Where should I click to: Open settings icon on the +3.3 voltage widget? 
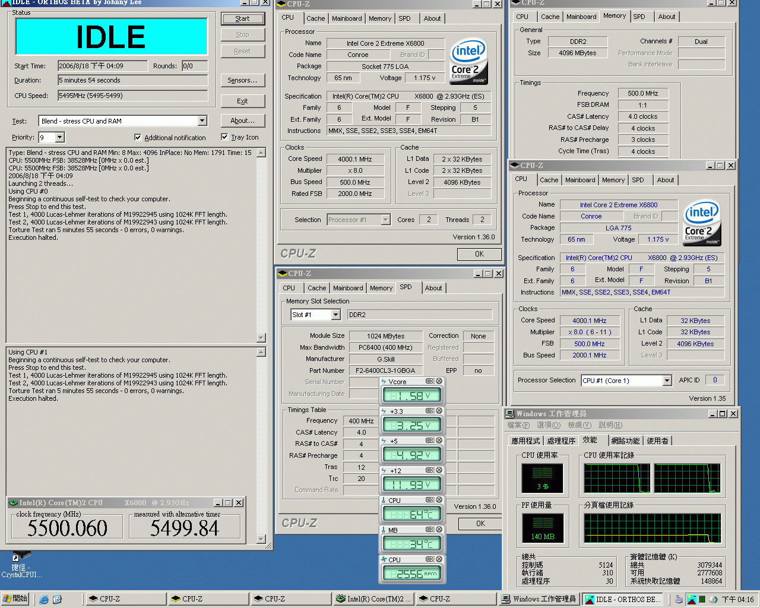(430, 411)
